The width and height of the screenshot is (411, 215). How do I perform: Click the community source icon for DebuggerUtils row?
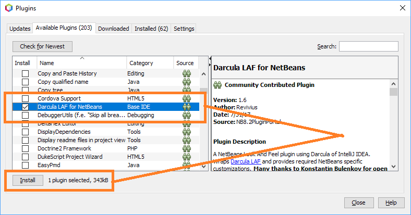pos(187,115)
